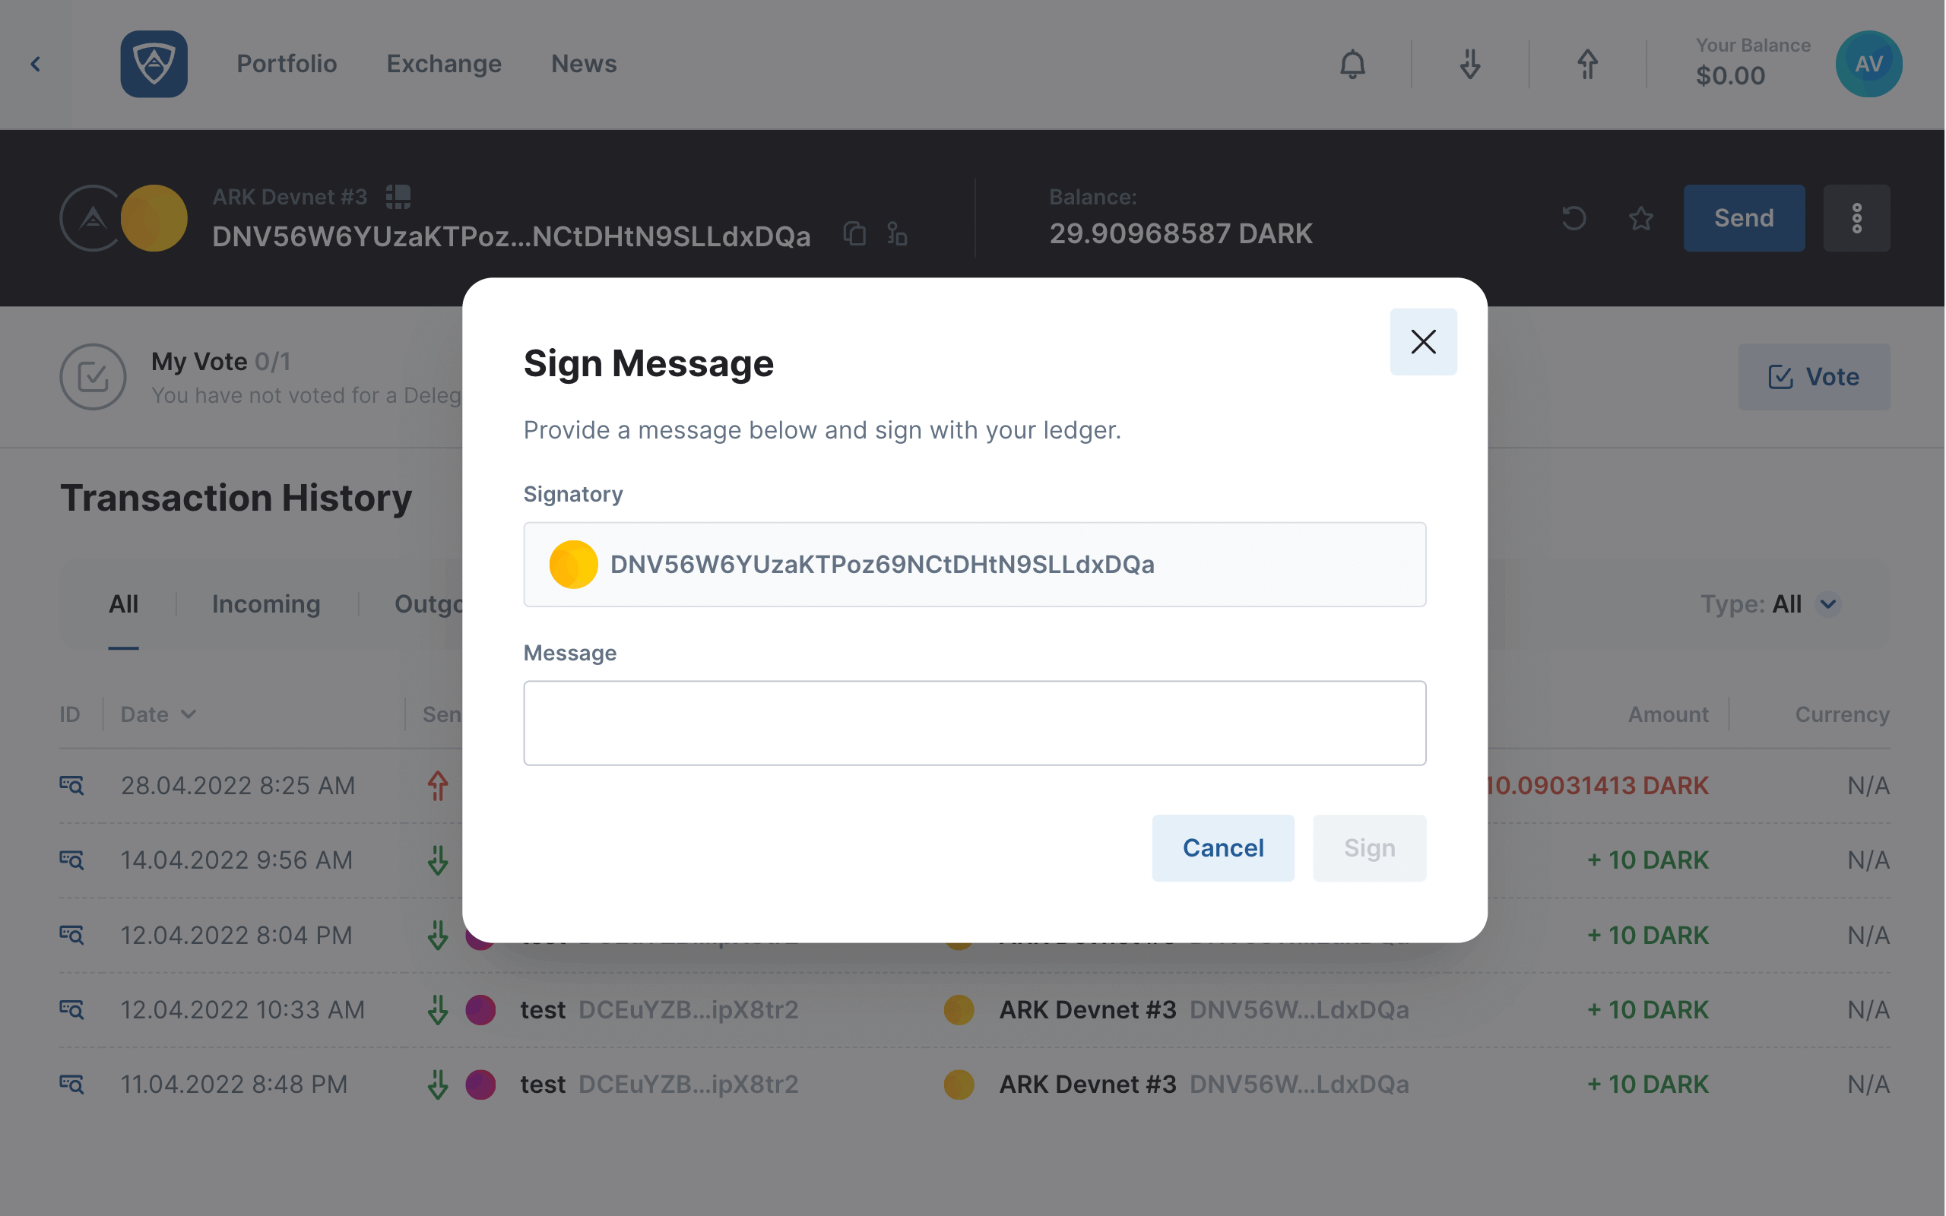This screenshot has width=1946, height=1216.
Task: Click the Sign button
Action: pos(1370,847)
